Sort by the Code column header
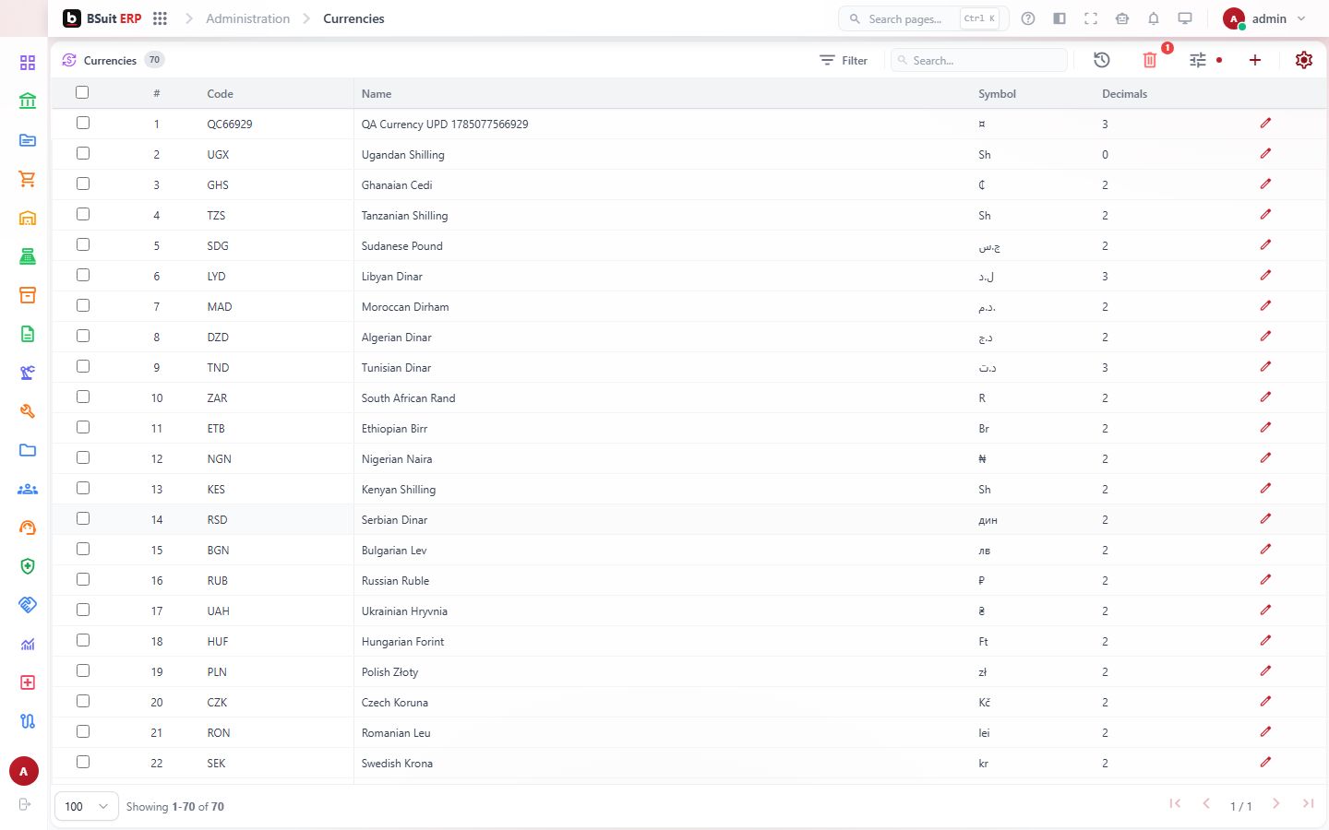Image resolution: width=1329 pixels, height=830 pixels. pyautogui.click(x=220, y=94)
